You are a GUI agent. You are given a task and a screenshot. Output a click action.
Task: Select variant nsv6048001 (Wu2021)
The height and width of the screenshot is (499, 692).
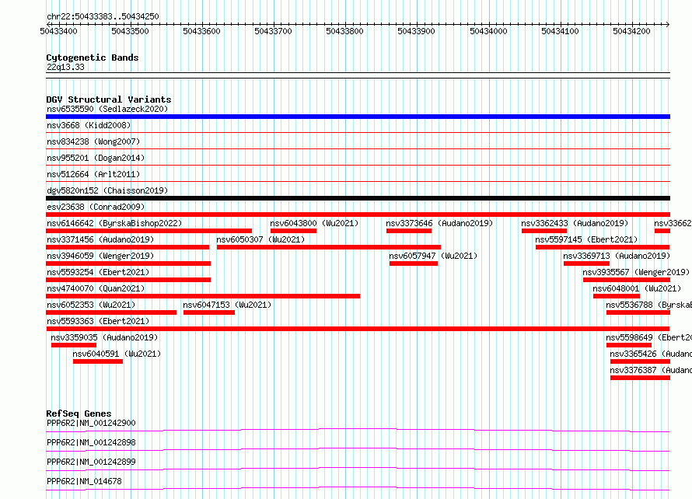coord(637,288)
